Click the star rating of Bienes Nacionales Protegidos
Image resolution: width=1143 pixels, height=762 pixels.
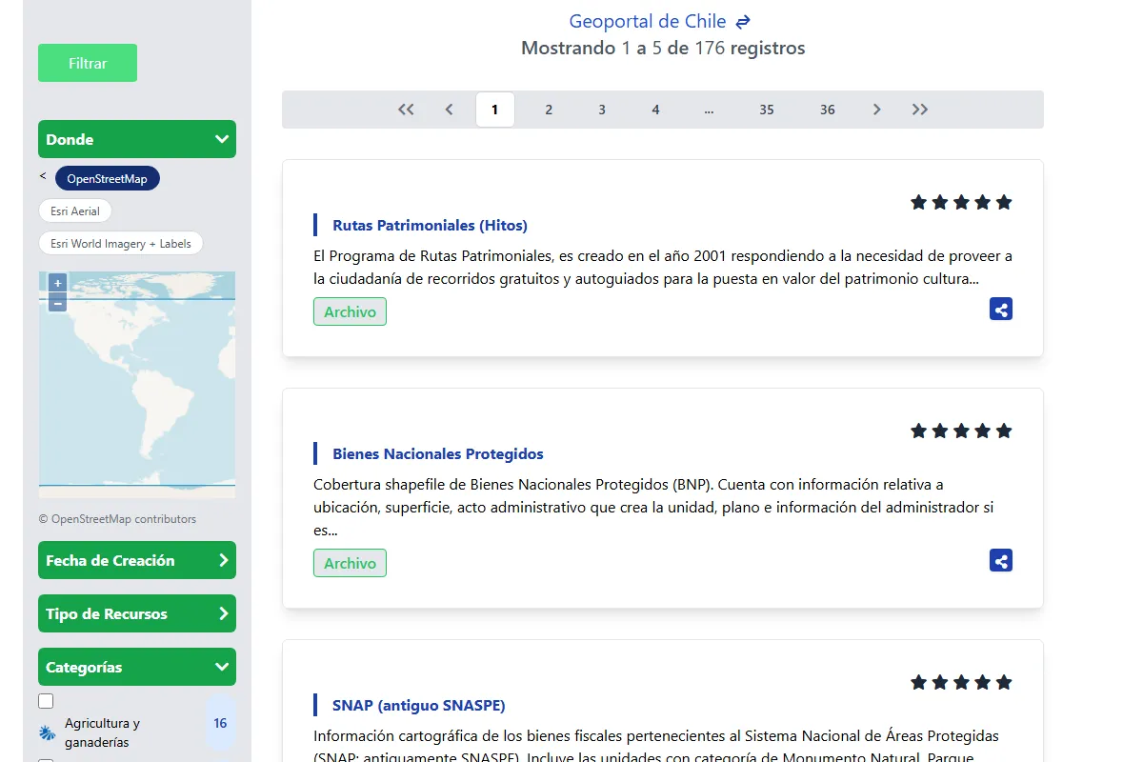[961, 431]
